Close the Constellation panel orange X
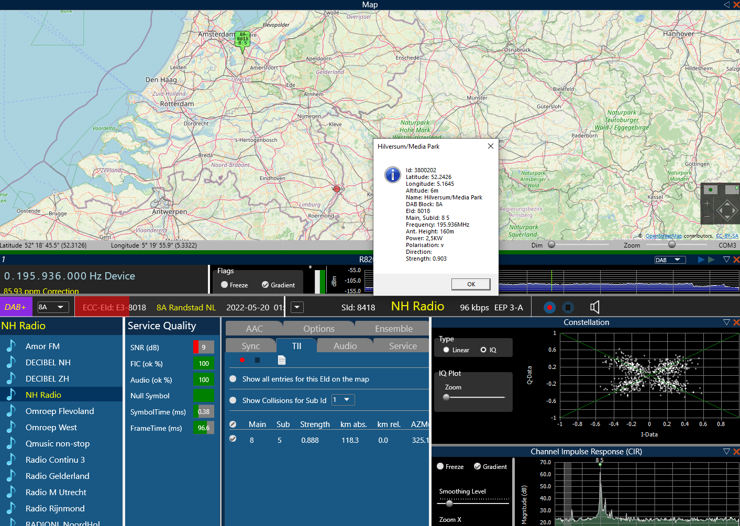 (x=736, y=322)
